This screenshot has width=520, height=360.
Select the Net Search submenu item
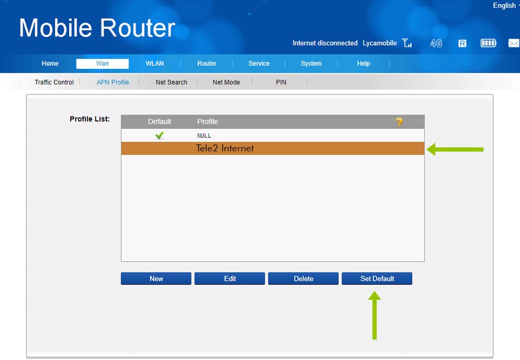click(x=171, y=82)
